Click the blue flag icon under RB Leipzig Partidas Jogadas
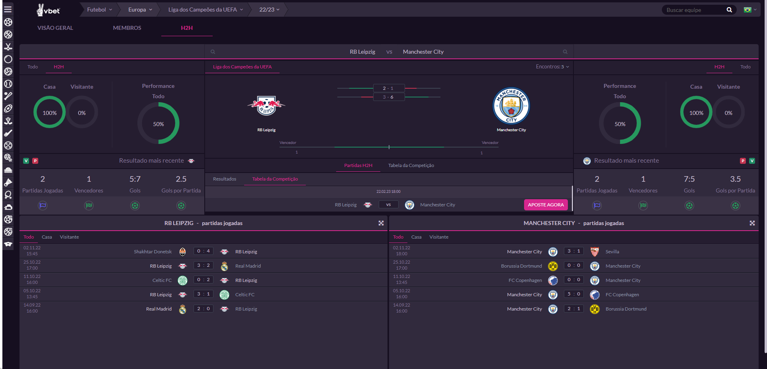Image resolution: width=767 pixels, height=369 pixels. pyautogui.click(x=43, y=206)
